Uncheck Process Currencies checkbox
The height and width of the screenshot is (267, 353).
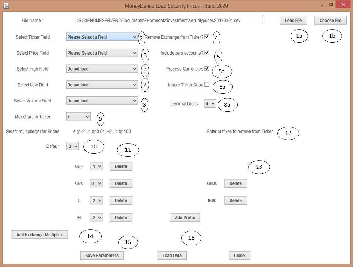pyautogui.click(x=207, y=69)
